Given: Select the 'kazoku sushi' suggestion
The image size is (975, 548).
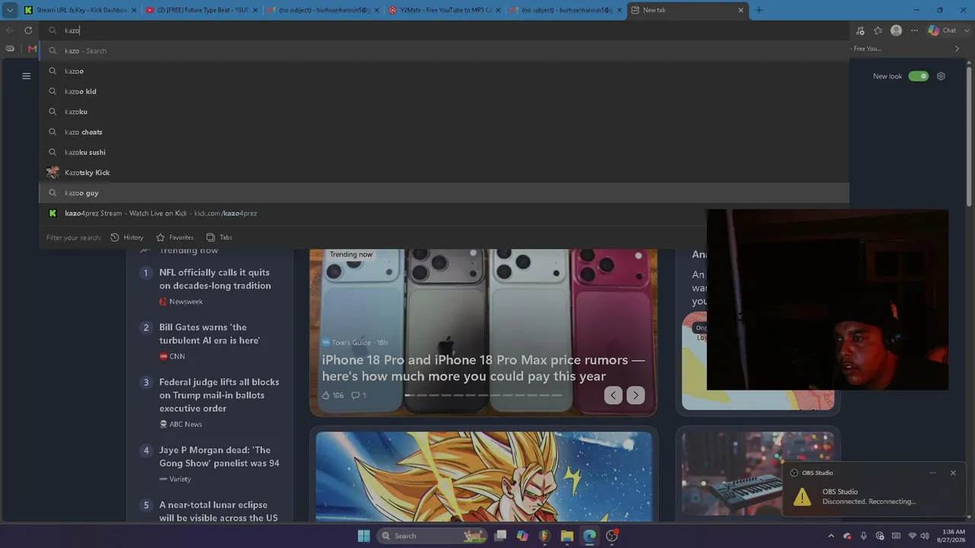Looking at the screenshot, I should (x=444, y=152).
